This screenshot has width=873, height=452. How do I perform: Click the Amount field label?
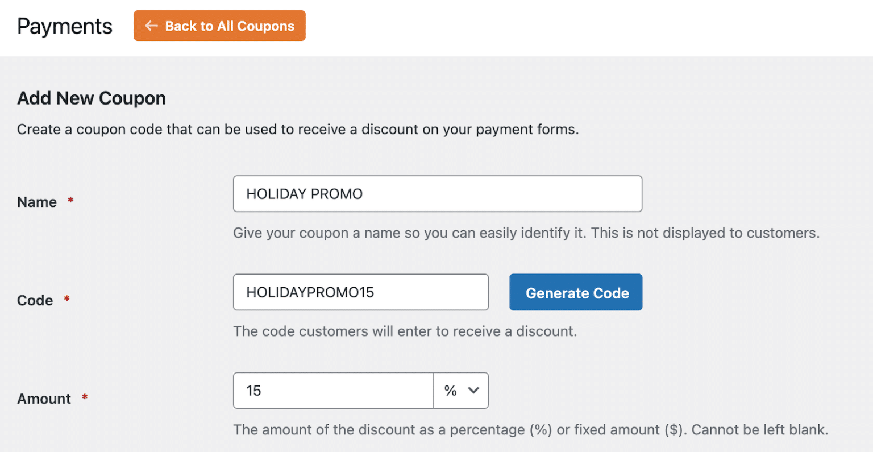[44, 398]
